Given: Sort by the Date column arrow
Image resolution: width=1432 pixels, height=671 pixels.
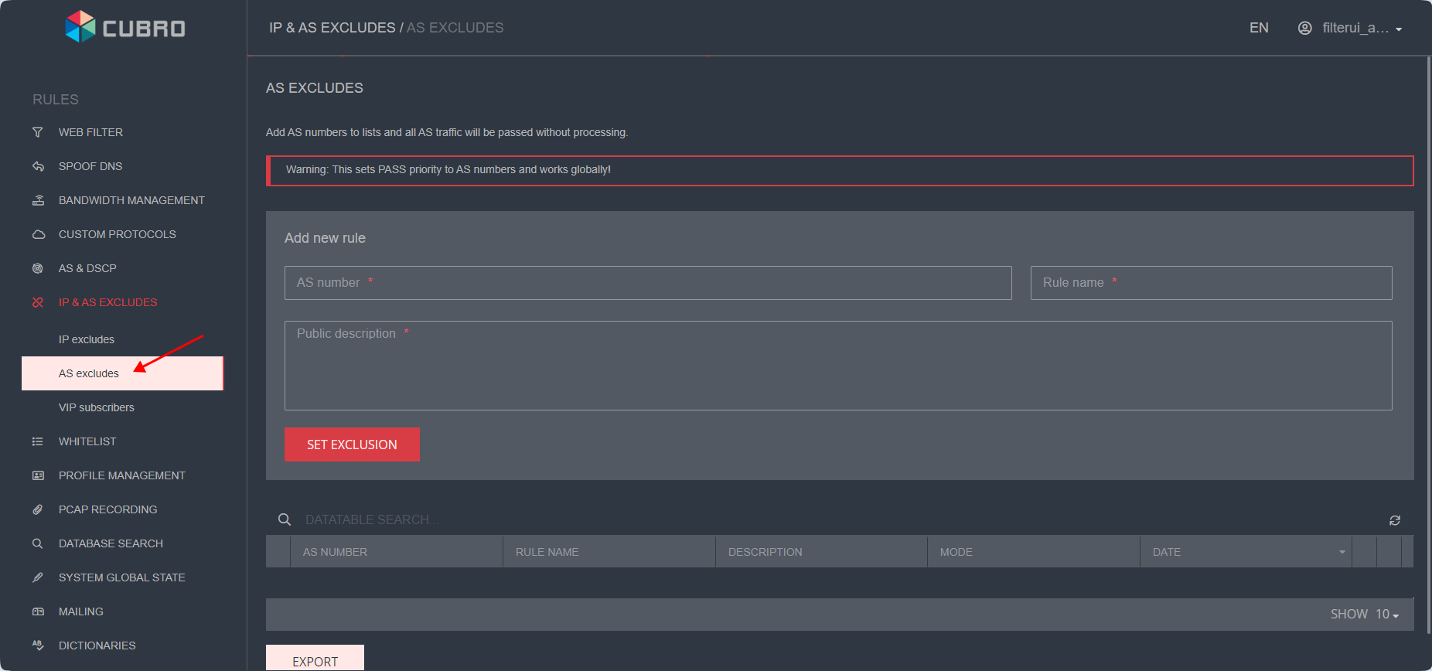Looking at the screenshot, I should (x=1342, y=552).
